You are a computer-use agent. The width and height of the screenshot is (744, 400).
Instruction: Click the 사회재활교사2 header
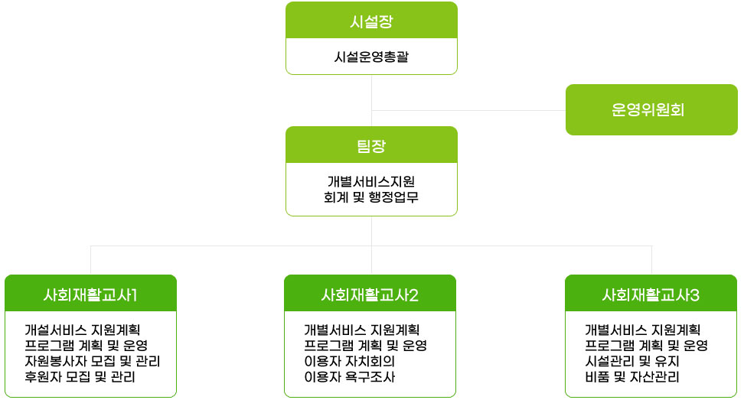(x=370, y=294)
